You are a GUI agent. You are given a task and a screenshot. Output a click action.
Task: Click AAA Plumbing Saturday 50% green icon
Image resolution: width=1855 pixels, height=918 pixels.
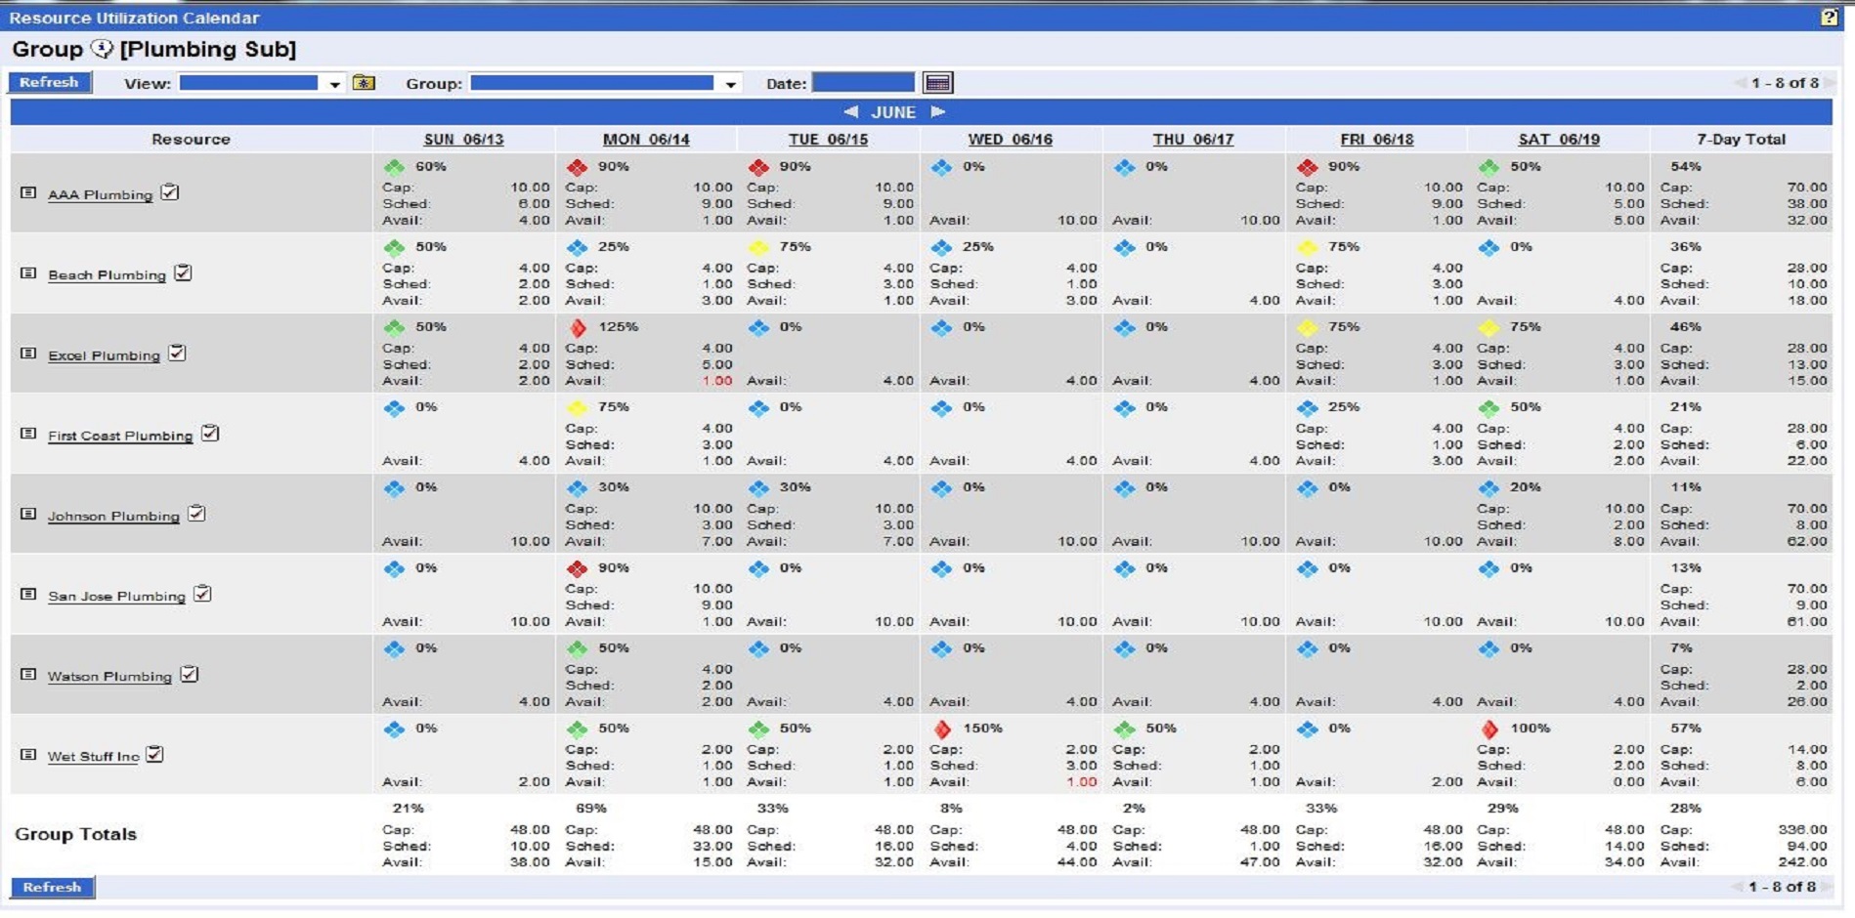[1488, 167]
